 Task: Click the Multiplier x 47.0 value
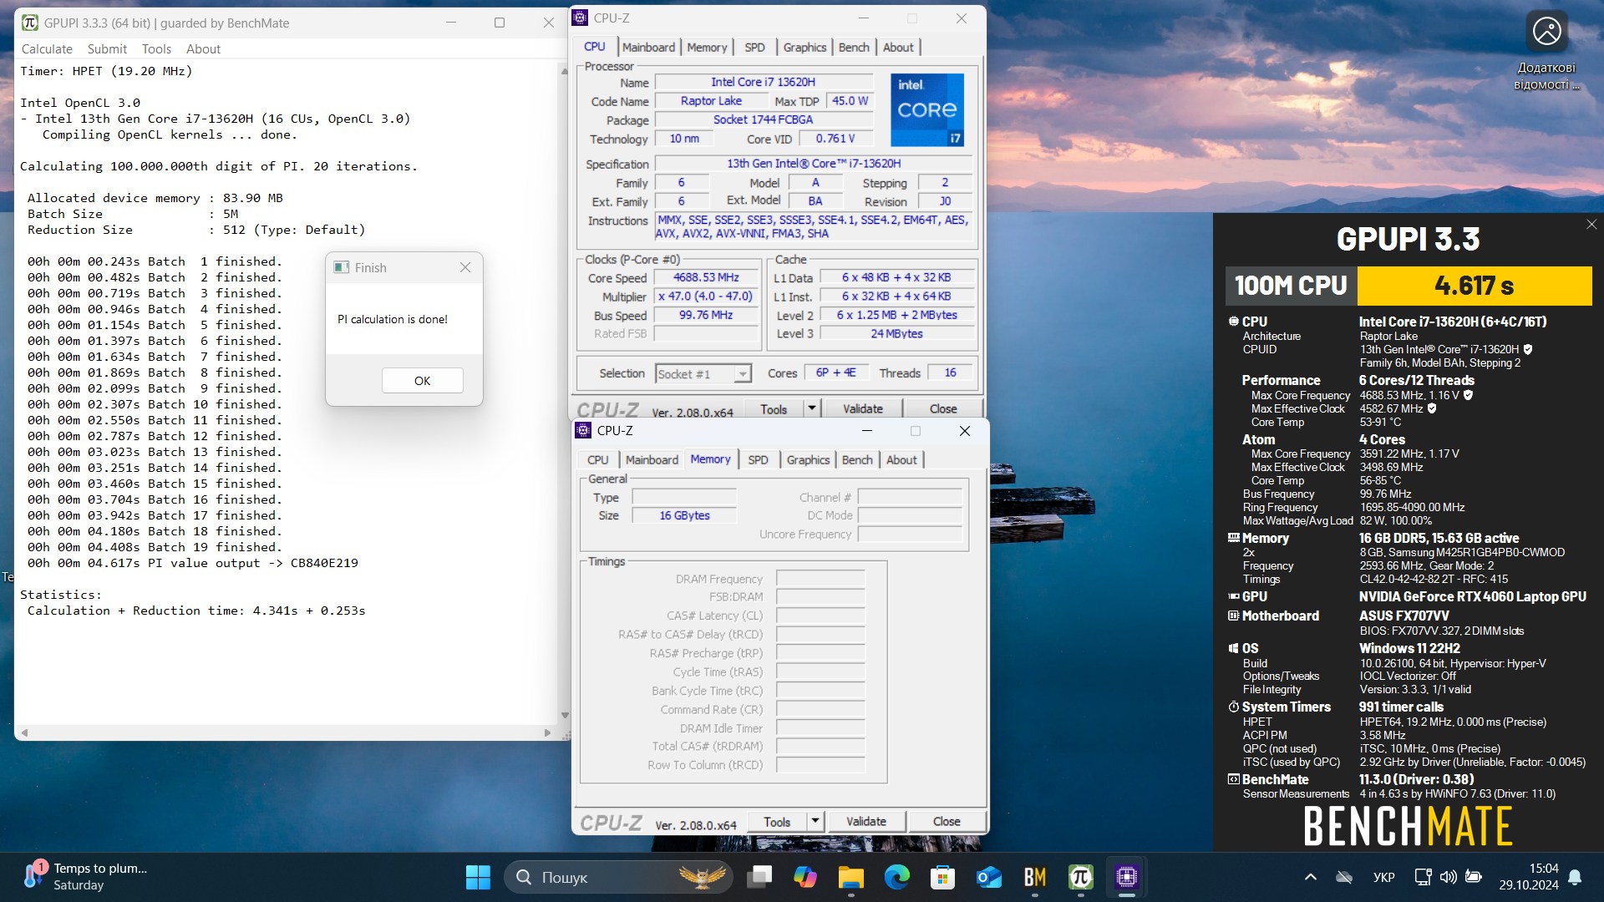[x=706, y=296]
